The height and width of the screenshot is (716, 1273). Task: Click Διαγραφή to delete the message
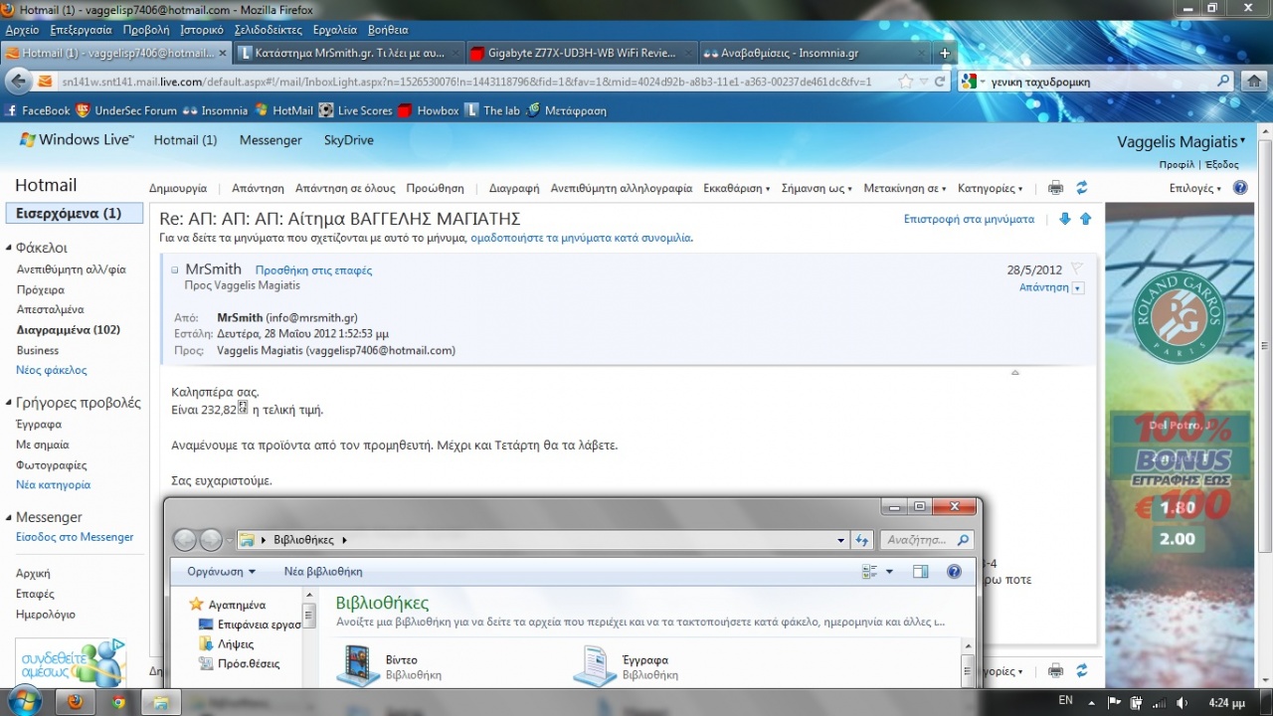click(514, 188)
